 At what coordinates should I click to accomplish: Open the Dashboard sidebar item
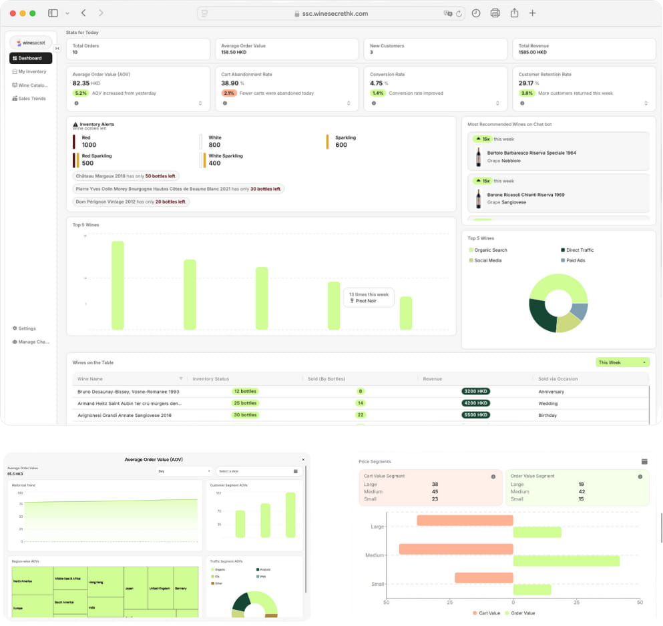[x=31, y=58]
